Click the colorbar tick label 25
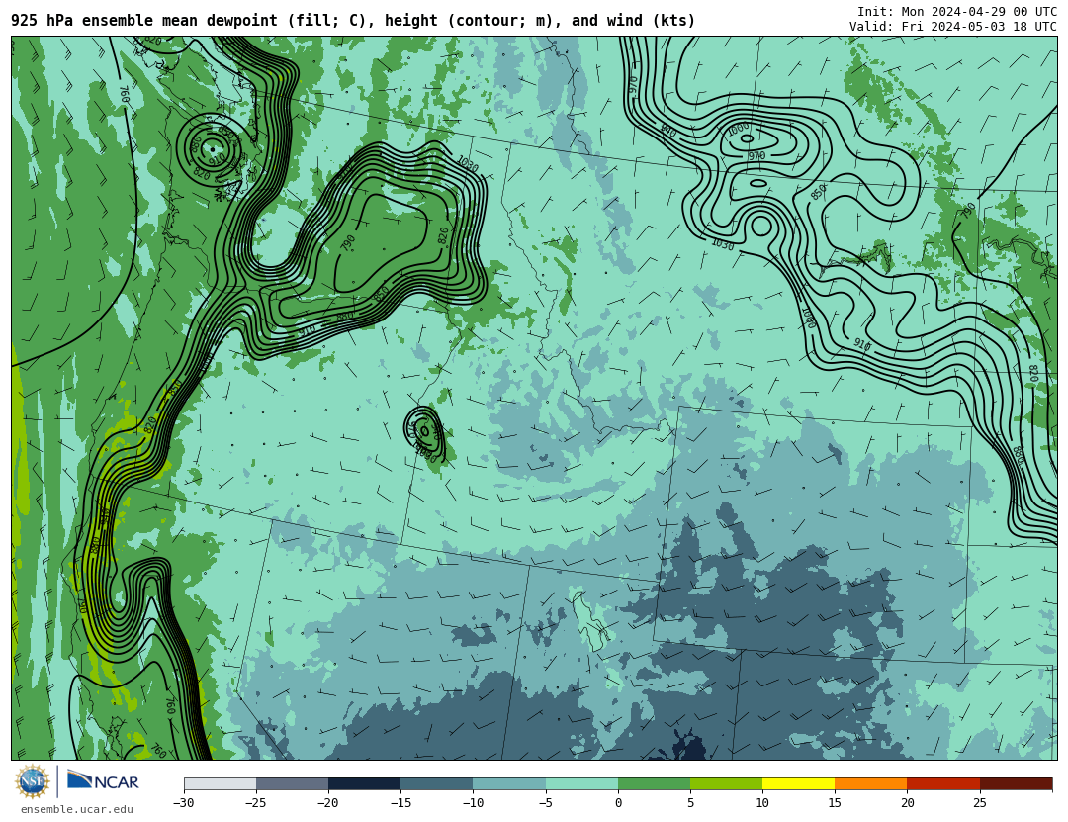This screenshot has height=822, width=1068. pos(979,803)
